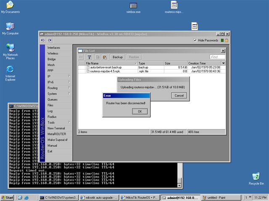Click the copy icon in File List toolbar
The height and width of the screenshot is (201, 269).
98,57
